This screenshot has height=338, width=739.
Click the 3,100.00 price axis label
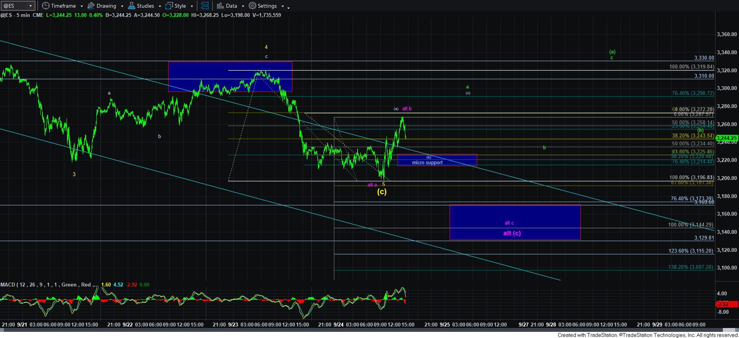[x=727, y=268]
